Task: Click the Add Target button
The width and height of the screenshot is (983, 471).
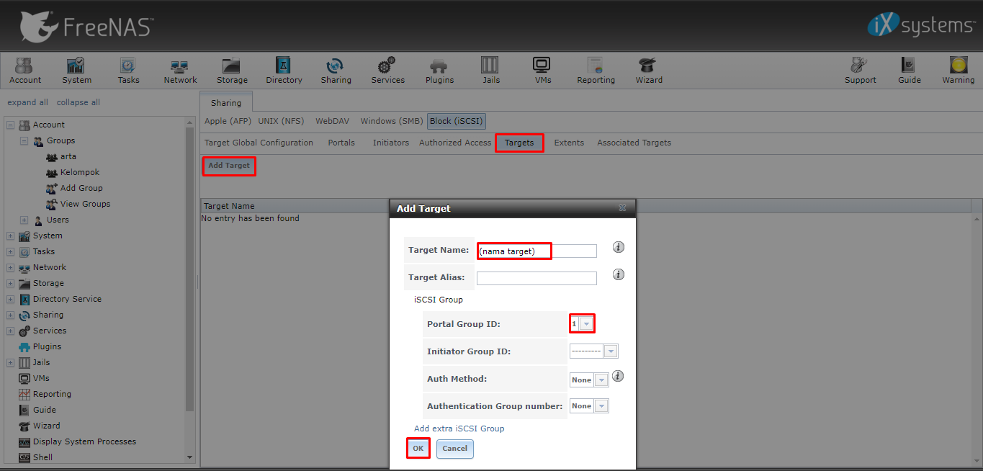Action: pyautogui.click(x=228, y=165)
